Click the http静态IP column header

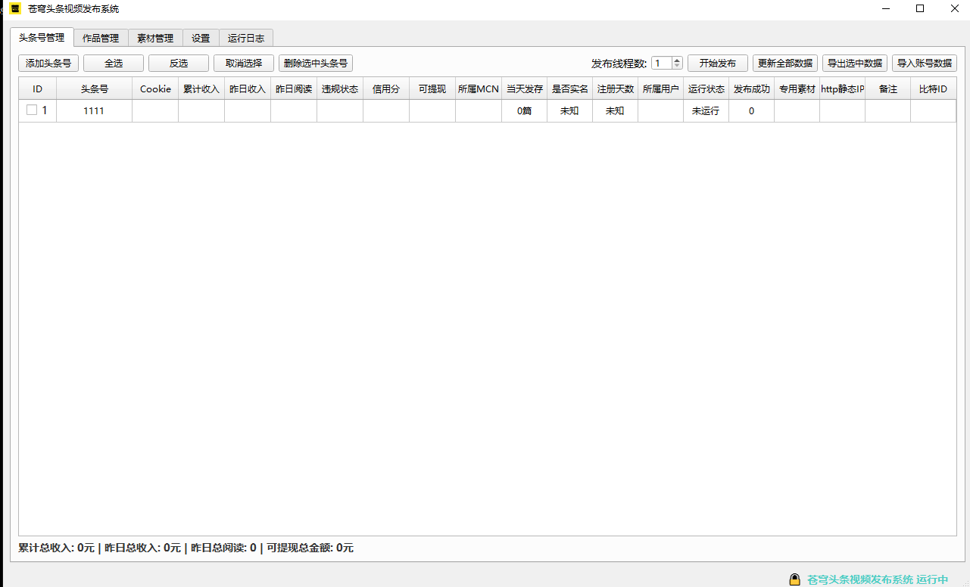tap(843, 89)
